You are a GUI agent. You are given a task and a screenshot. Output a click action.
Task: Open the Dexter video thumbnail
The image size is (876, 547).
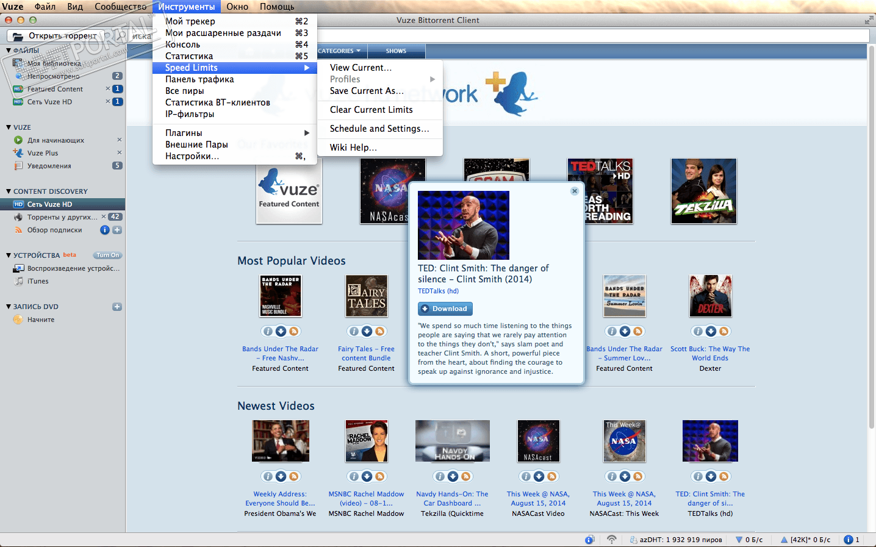coord(710,296)
